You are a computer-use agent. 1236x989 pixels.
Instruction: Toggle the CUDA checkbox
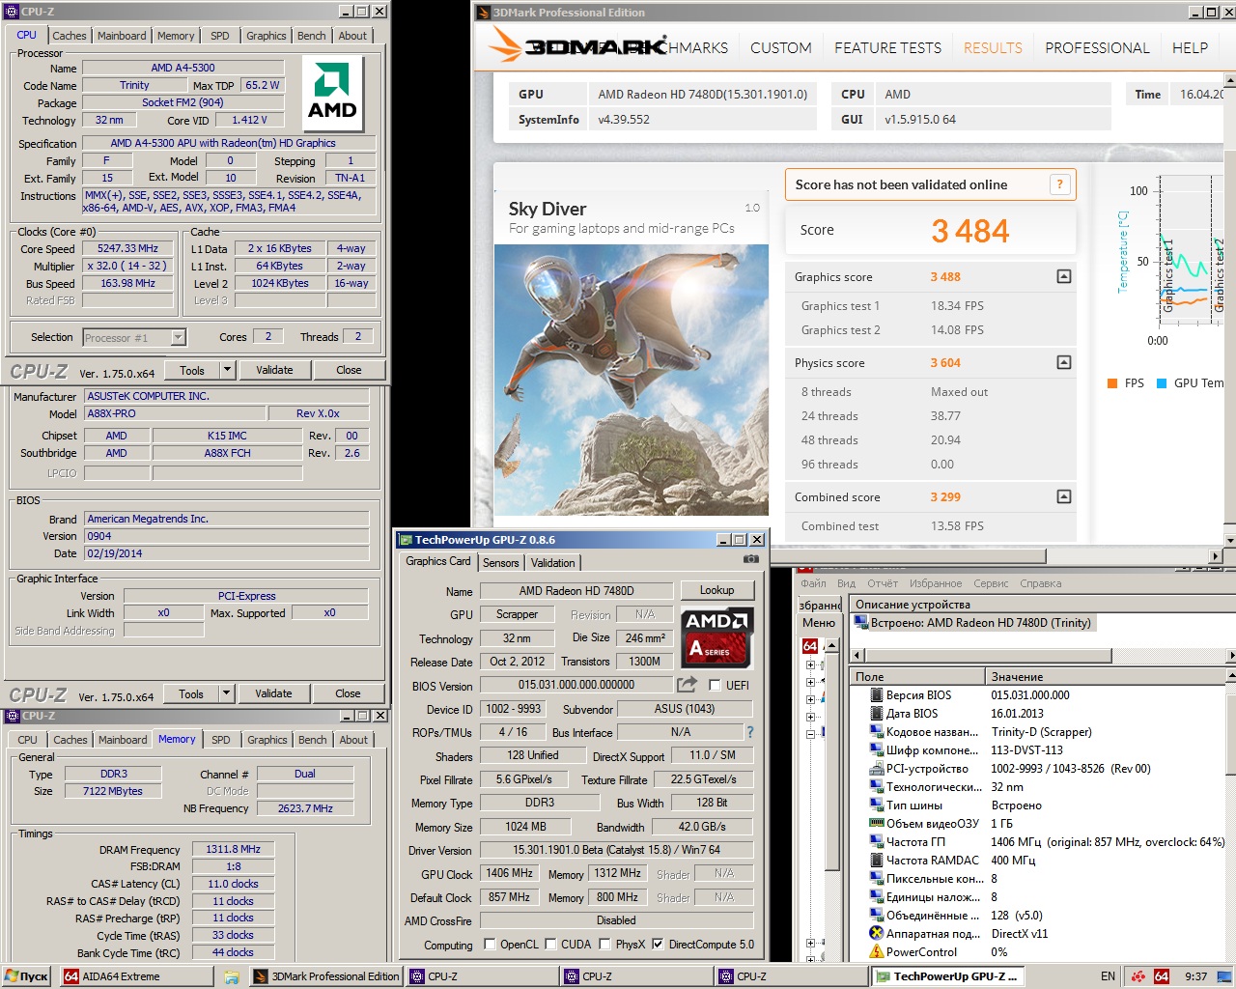pos(550,945)
